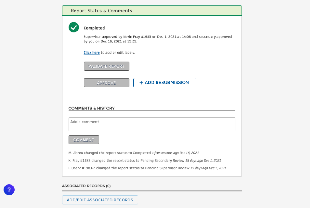Submit with the Comment button
The image size is (310, 208).
(84, 140)
